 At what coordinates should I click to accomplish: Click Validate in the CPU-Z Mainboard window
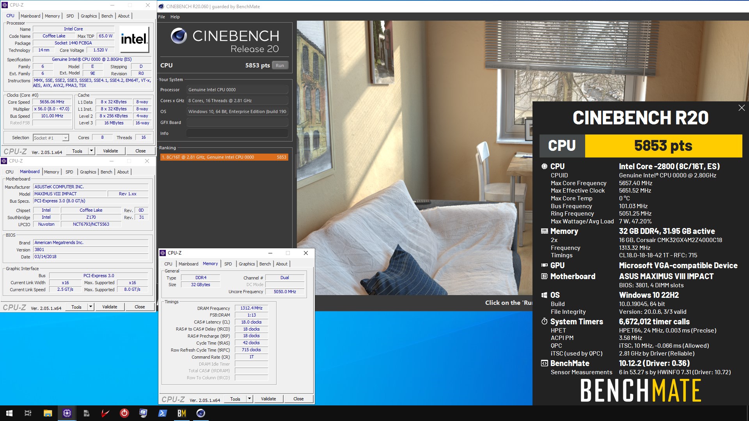110,307
